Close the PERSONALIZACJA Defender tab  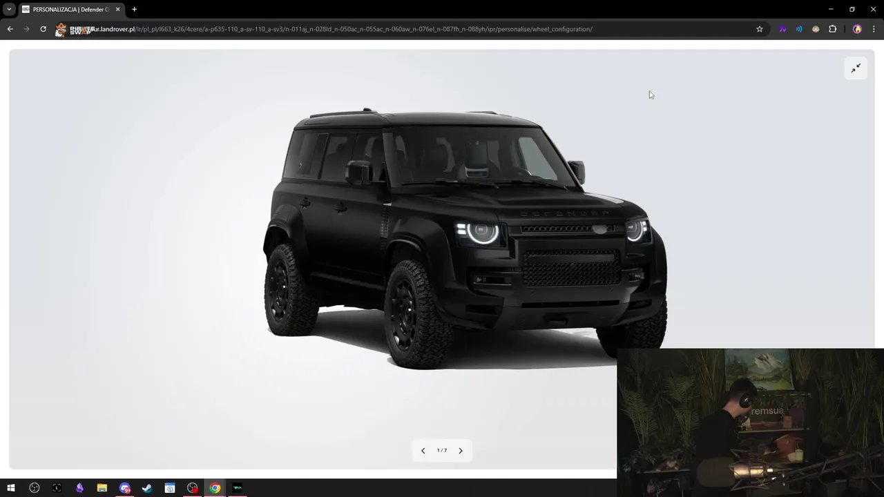[117, 9]
